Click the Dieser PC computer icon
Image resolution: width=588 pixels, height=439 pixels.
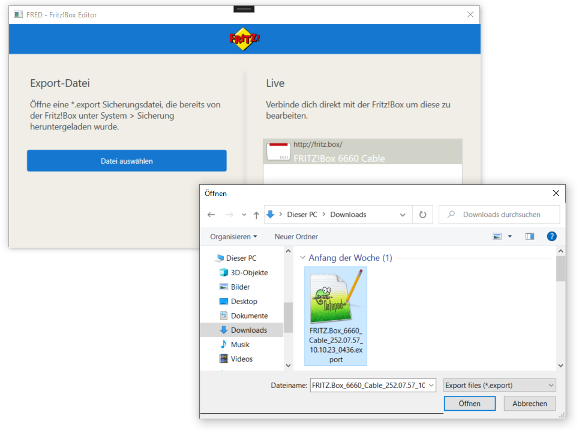(220, 257)
